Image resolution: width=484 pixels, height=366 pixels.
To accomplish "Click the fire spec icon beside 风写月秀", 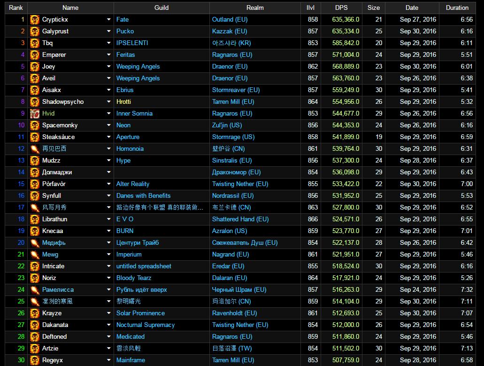I will (x=35, y=207).
